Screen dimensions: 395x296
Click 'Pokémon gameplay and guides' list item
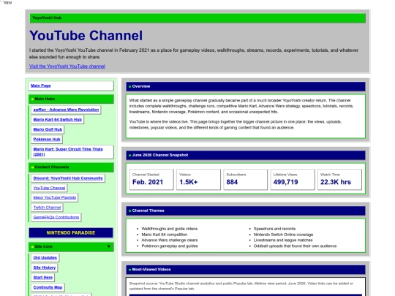click(x=169, y=246)
